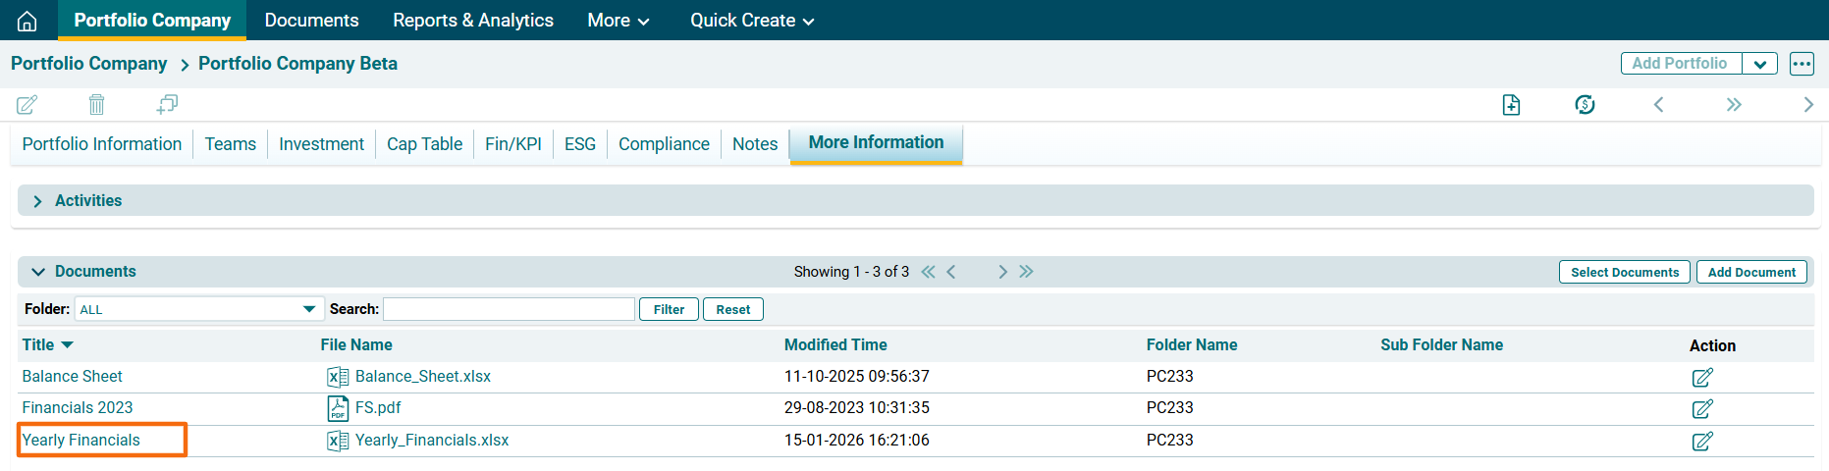Screen dimensions: 1829x471
Task: Open the Add Portfolio dropdown arrow
Action: 1759,64
